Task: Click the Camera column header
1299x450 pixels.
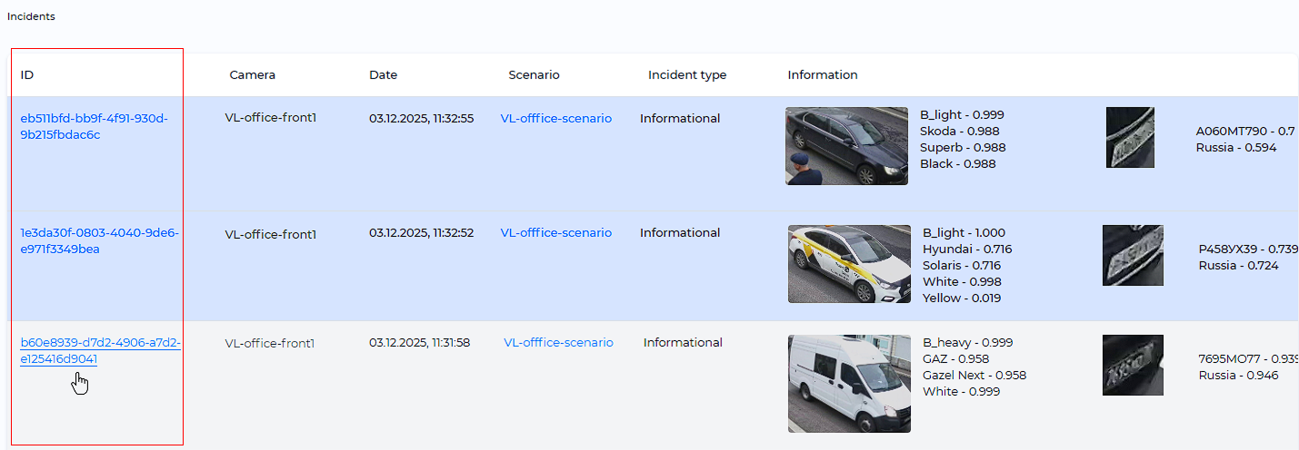Action: (x=253, y=74)
